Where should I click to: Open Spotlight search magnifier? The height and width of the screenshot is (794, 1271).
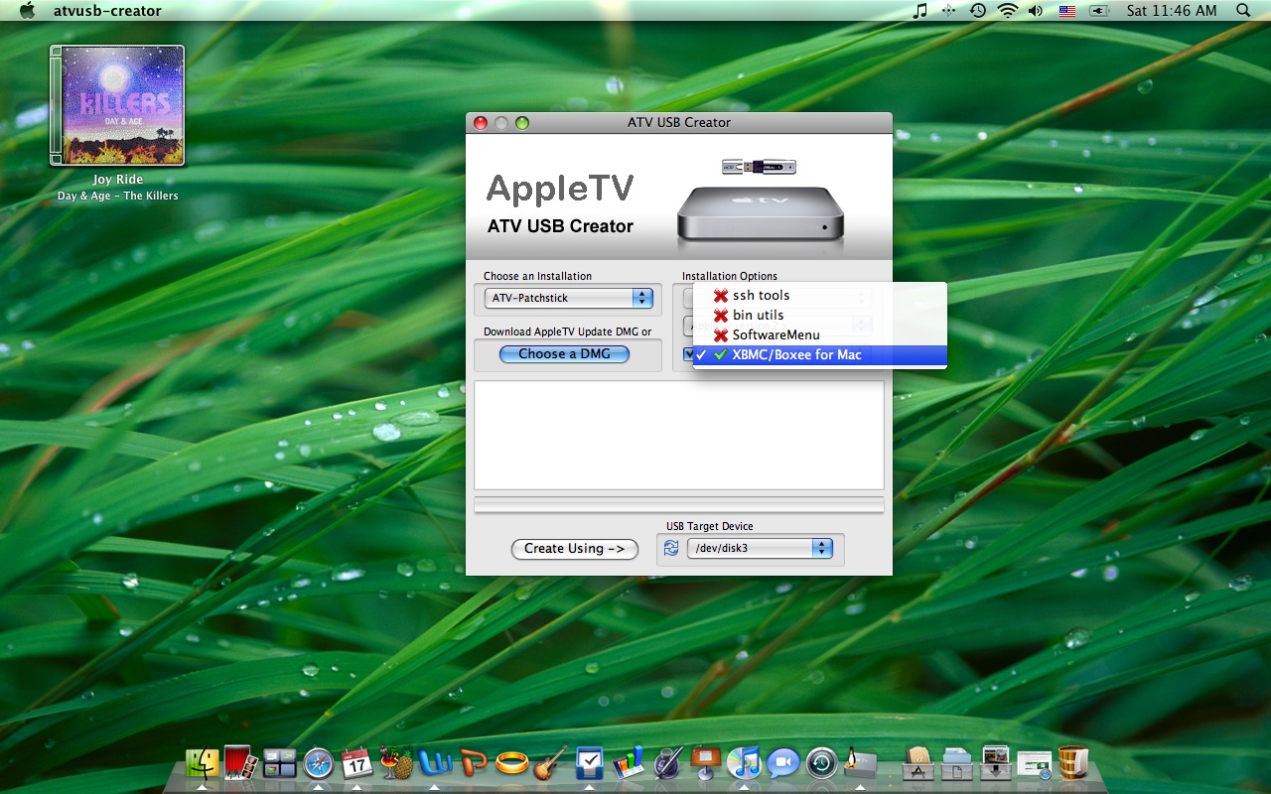pyautogui.click(x=1243, y=11)
